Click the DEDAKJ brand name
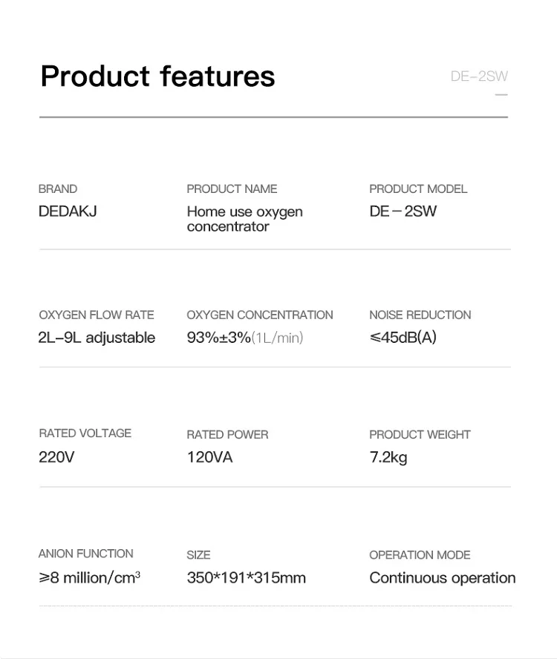This screenshot has width=557, height=659. click(68, 212)
